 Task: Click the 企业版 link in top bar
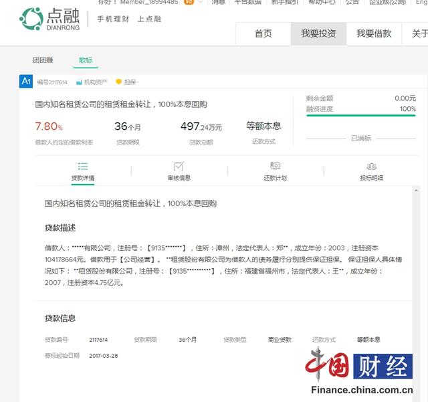pos(388,2)
